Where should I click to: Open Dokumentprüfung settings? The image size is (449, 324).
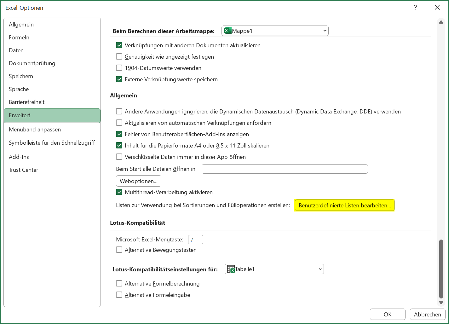tap(52, 63)
